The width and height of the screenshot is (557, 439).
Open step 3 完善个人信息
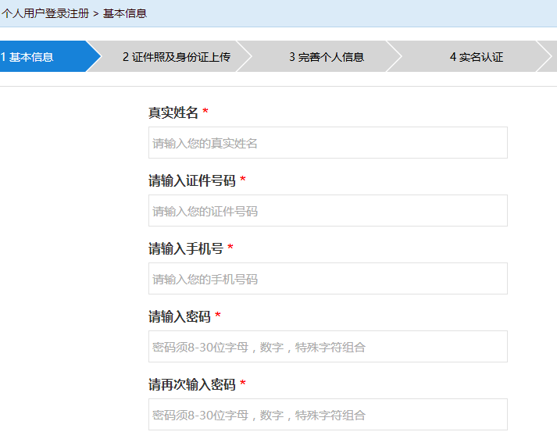point(326,57)
